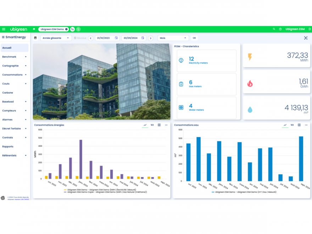Open more options for Consommations énergies
The height and width of the screenshot is (234, 312).
point(166,125)
